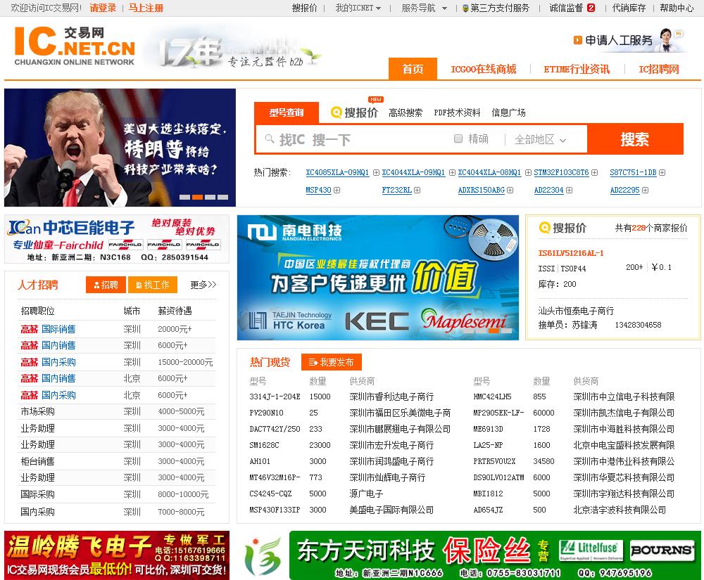Viewport: 704px width, 580px height.
Task: Expand the 我的ICNET dropdown menu
Action: (358, 8)
